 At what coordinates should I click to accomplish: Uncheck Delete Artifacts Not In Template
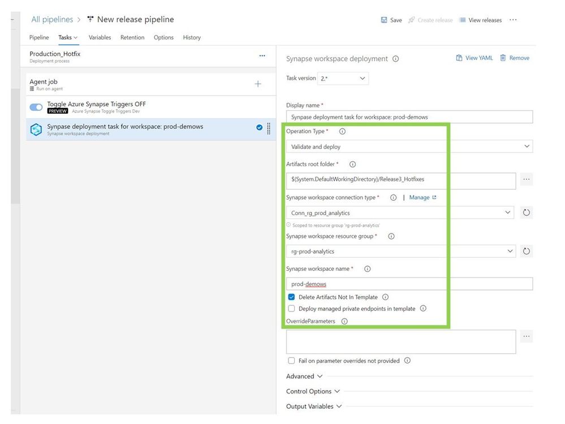[291, 297]
